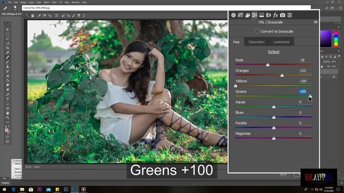Viewport: 344px width, 193px height.
Task: Click the Aquas hue slider handle
Action: [274, 107]
